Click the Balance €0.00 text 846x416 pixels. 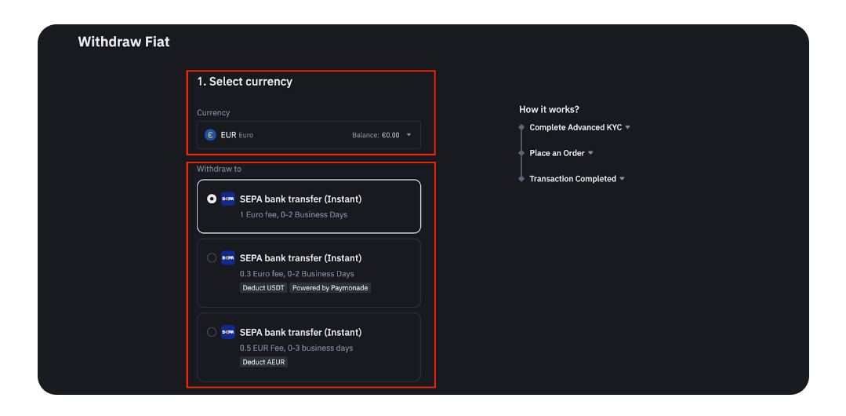[376, 135]
